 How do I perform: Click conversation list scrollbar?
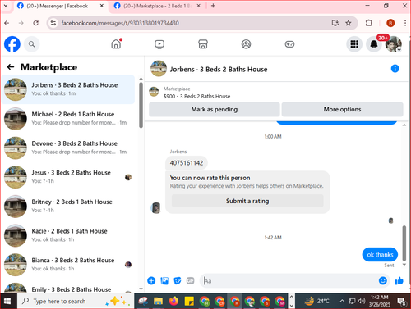(141, 105)
